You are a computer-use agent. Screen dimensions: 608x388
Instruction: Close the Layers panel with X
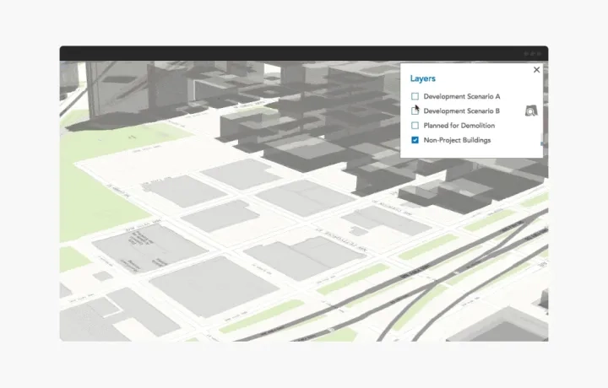(536, 70)
